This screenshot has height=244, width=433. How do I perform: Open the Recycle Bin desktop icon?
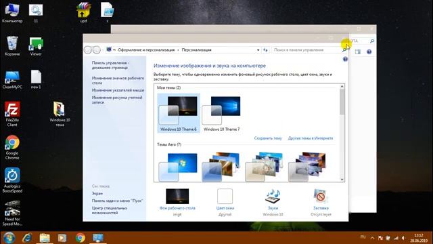(x=12, y=46)
